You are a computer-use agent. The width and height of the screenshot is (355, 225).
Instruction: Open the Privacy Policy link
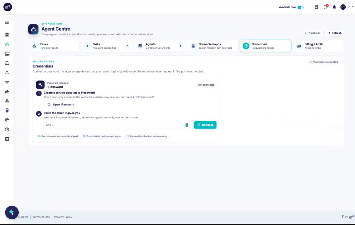pos(63,217)
